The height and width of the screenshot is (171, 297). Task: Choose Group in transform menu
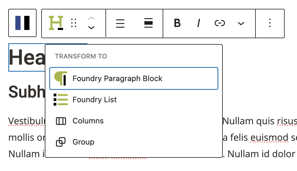point(83,142)
